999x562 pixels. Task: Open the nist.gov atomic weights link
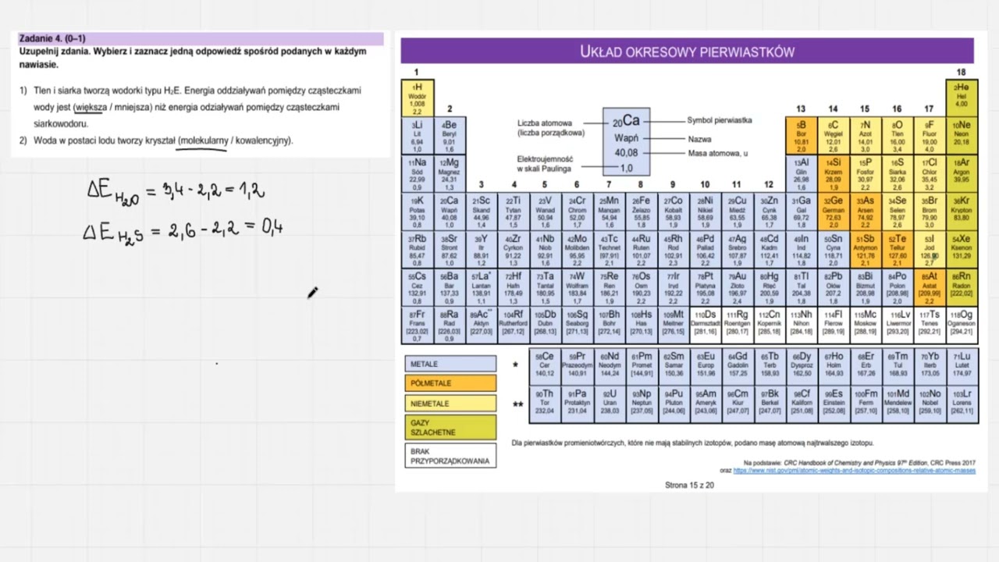point(854,471)
